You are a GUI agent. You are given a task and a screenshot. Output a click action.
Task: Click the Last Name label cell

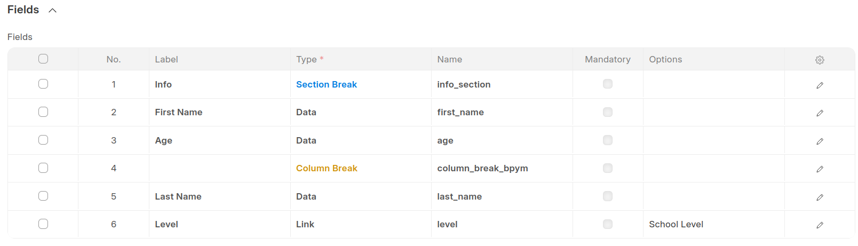tap(178, 196)
